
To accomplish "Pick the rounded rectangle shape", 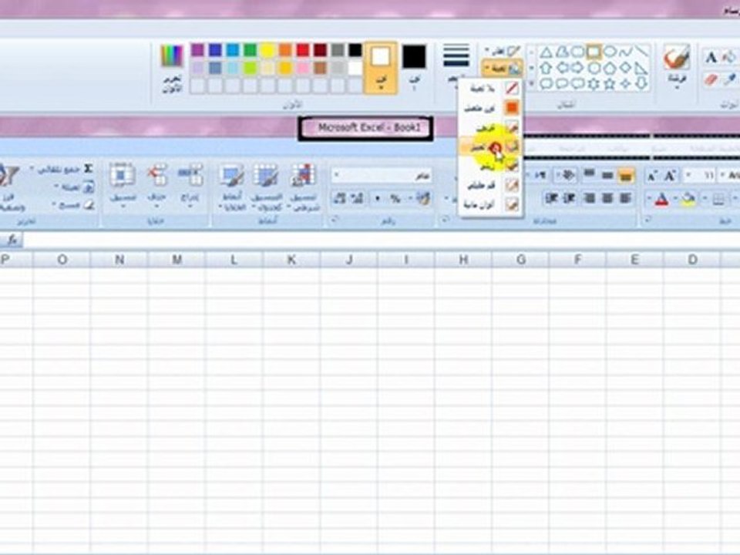I will point(577,52).
